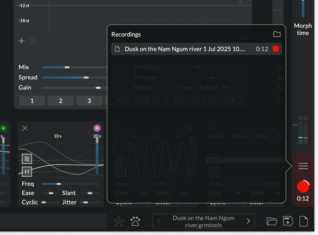Select preset slot 1
This screenshot has height=235, width=318.
pyautogui.click(x=32, y=100)
